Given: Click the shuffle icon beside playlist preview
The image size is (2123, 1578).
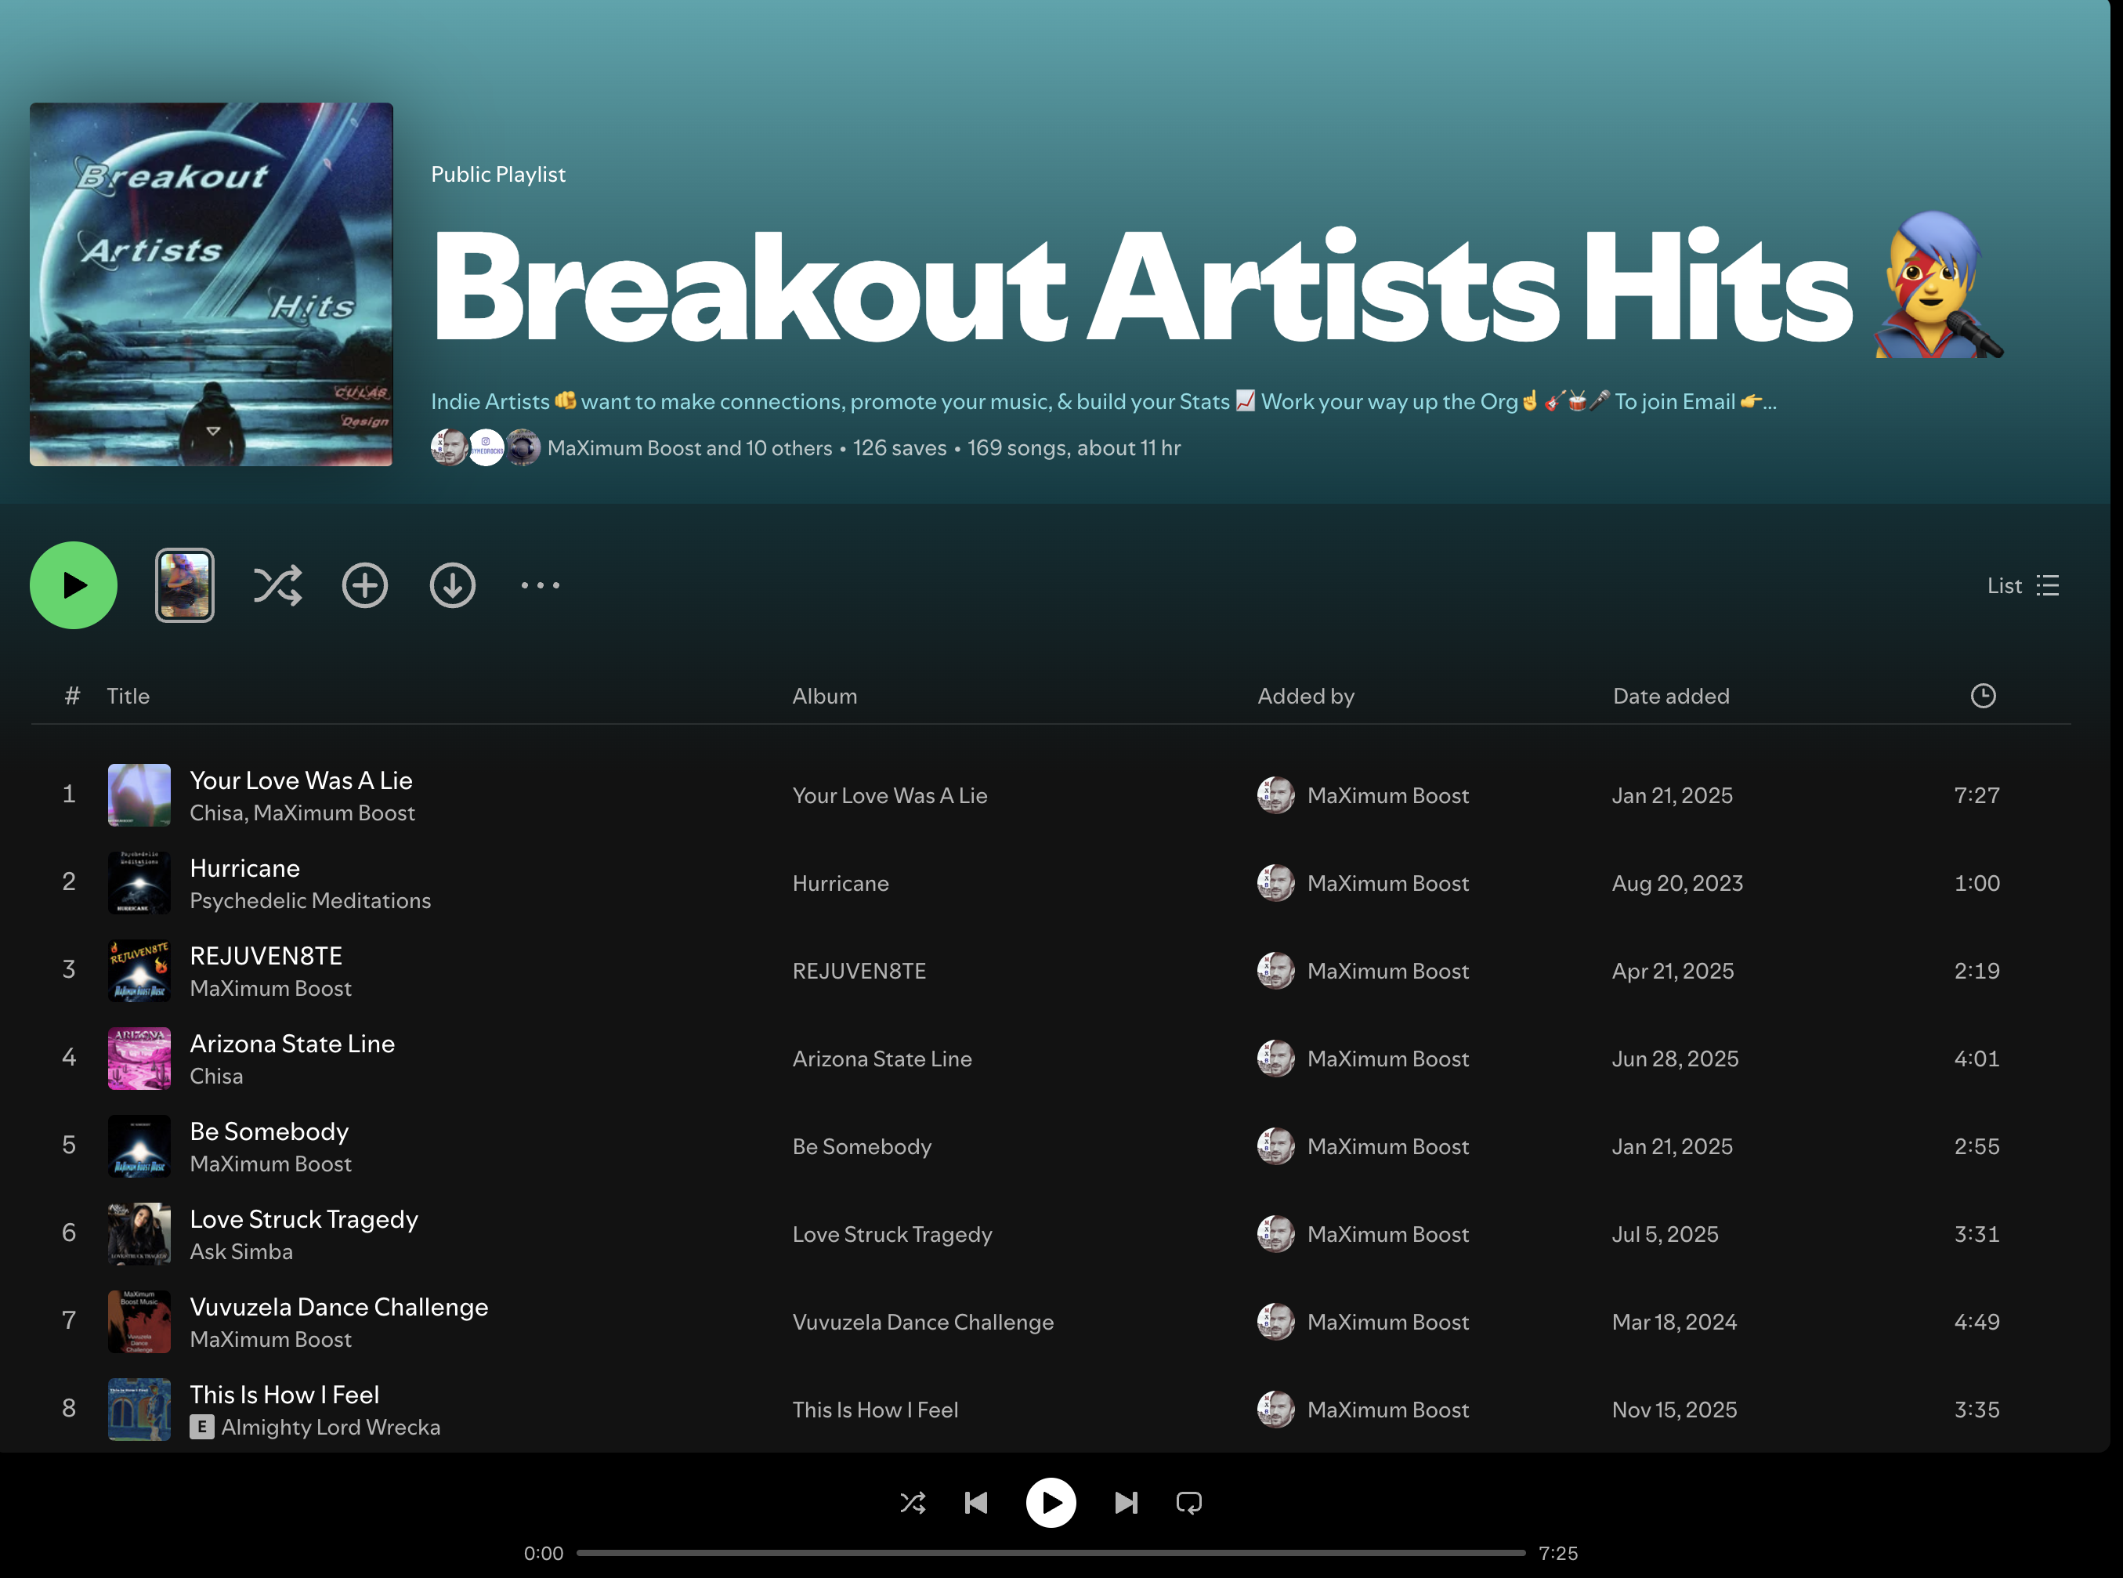Looking at the screenshot, I should coord(277,585).
